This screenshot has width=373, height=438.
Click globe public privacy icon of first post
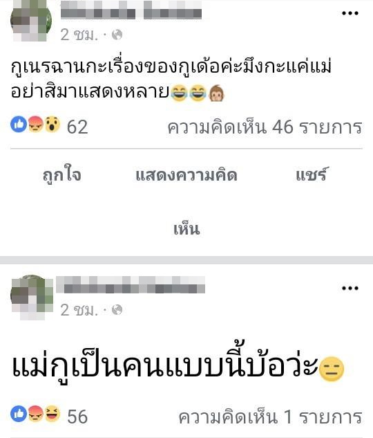tap(117, 35)
